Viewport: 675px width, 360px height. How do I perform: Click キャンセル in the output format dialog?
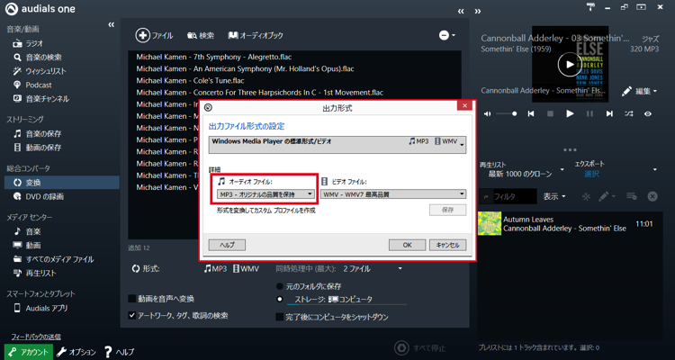click(446, 245)
